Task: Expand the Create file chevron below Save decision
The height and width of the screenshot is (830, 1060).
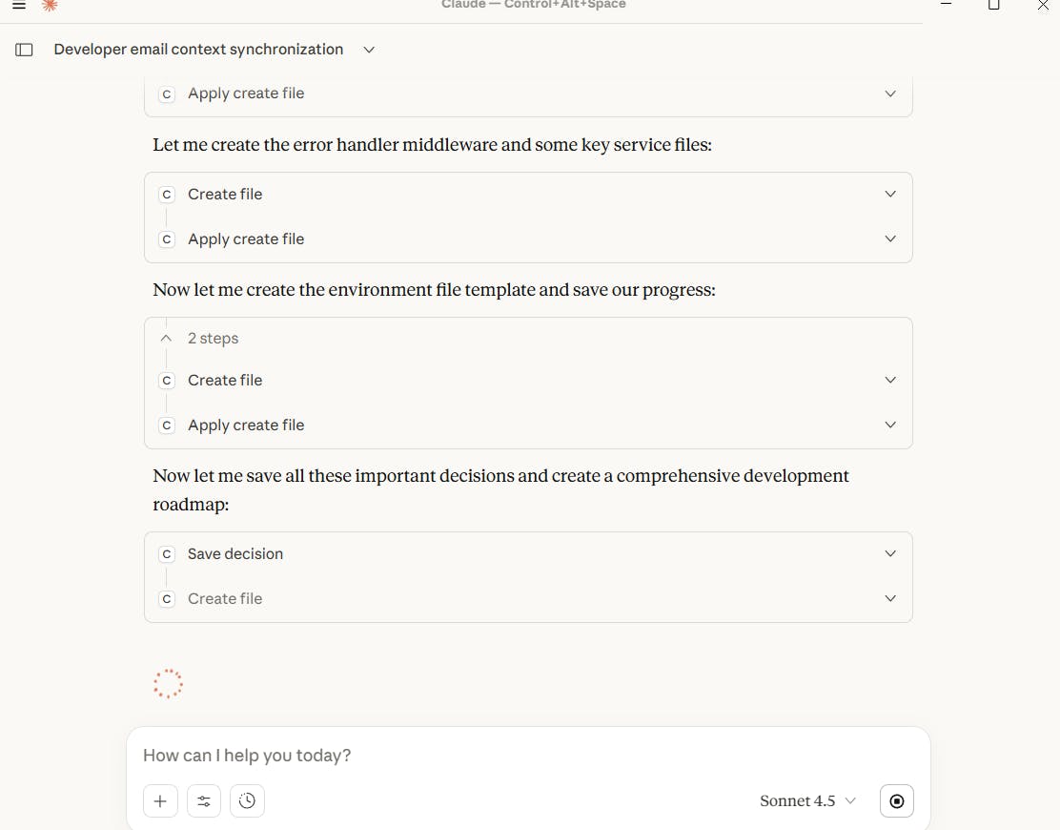Action: point(890,599)
